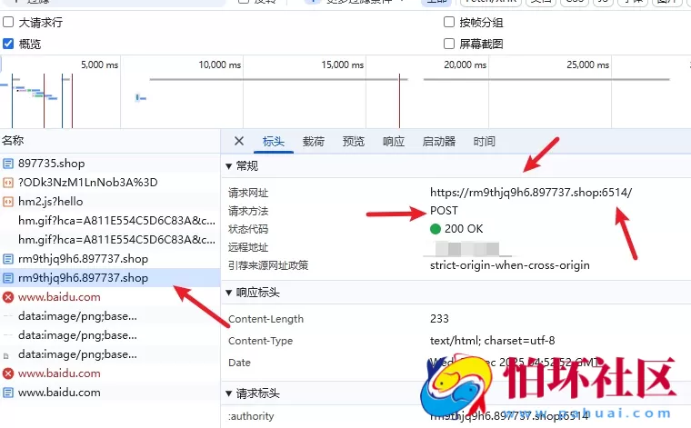Click the 引荐来源网址政策 label
The image size is (691, 428).
268,265
